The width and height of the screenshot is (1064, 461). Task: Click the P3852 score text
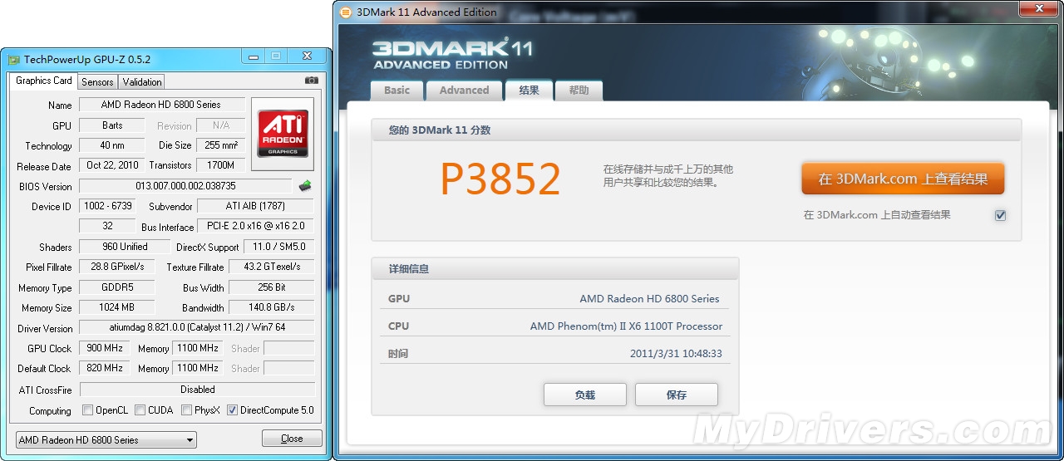[x=500, y=179]
